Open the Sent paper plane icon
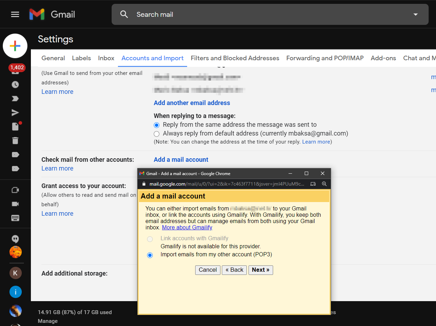 15,112
